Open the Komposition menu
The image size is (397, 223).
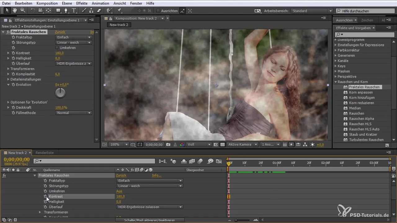point(47,3)
